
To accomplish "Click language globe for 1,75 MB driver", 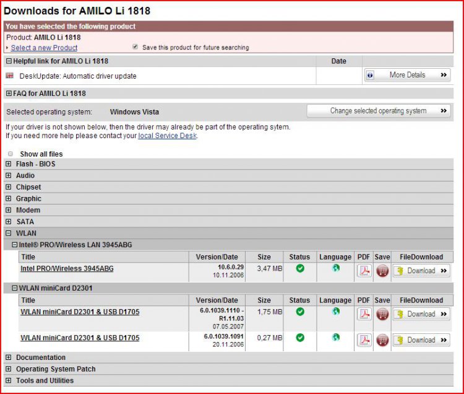I will (335, 311).
